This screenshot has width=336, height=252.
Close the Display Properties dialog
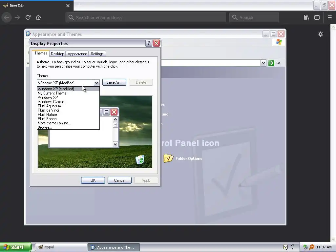[157, 43]
